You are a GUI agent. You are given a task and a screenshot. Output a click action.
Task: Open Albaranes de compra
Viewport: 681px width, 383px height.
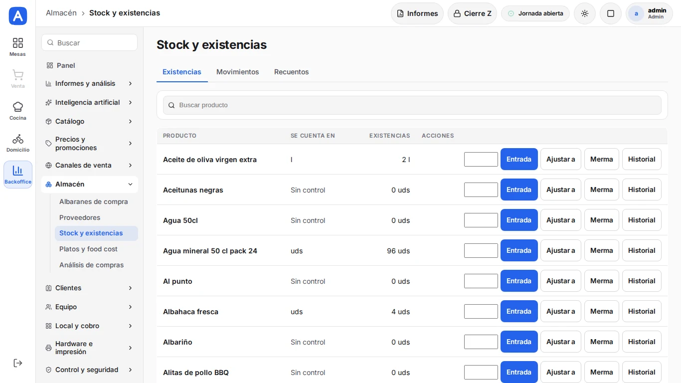pyautogui.click(x=96, y=201)
